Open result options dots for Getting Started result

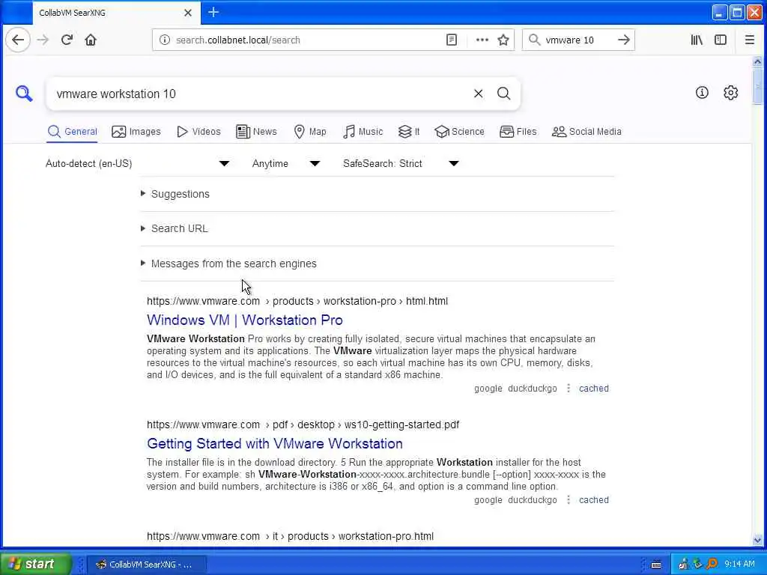point(569,499)
